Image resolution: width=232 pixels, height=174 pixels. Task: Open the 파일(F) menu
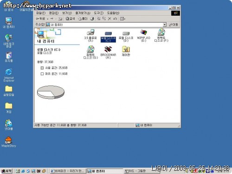point(41,13)
